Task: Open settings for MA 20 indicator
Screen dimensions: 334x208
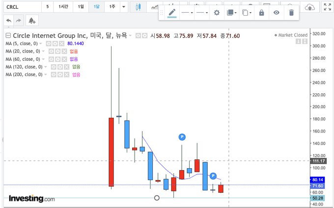Action: click(58, 51)
